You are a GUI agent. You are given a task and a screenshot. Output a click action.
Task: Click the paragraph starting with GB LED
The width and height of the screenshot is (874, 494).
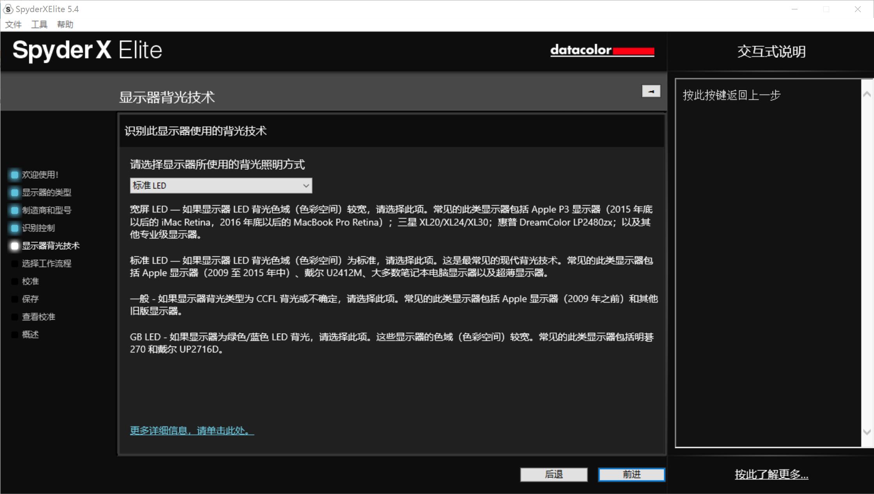pos(392,343)
